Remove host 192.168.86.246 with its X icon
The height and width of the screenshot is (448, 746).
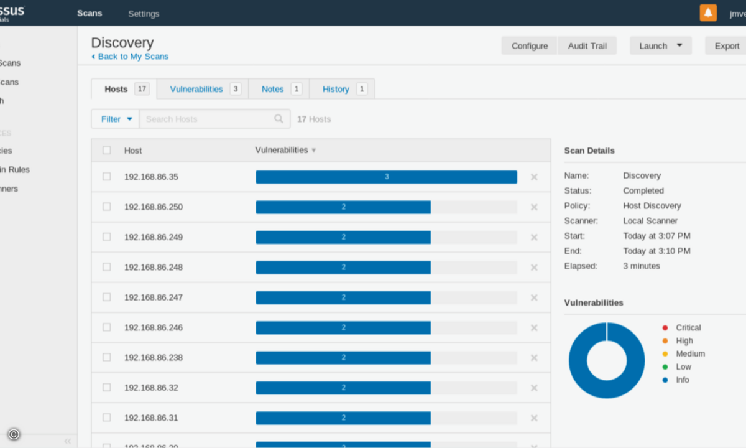[x=534, y=328]
